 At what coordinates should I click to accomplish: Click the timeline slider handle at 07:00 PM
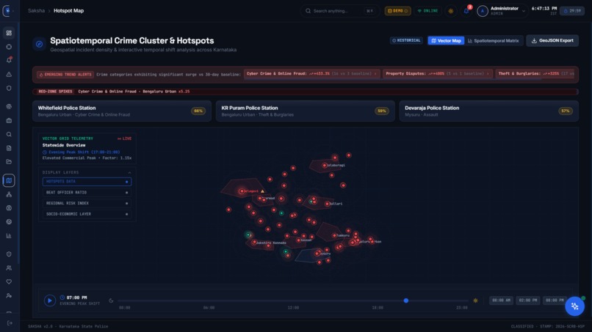[x=406, y=300]
